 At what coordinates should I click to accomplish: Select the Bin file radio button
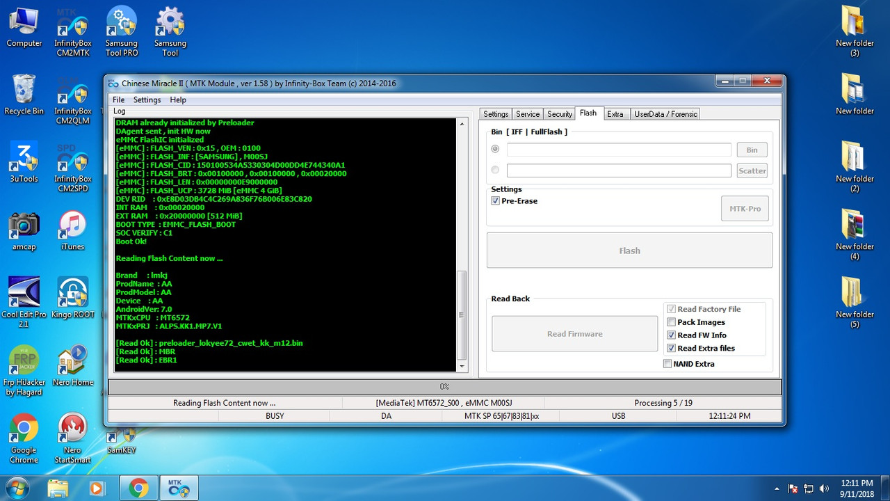click(x=495, y=149)
